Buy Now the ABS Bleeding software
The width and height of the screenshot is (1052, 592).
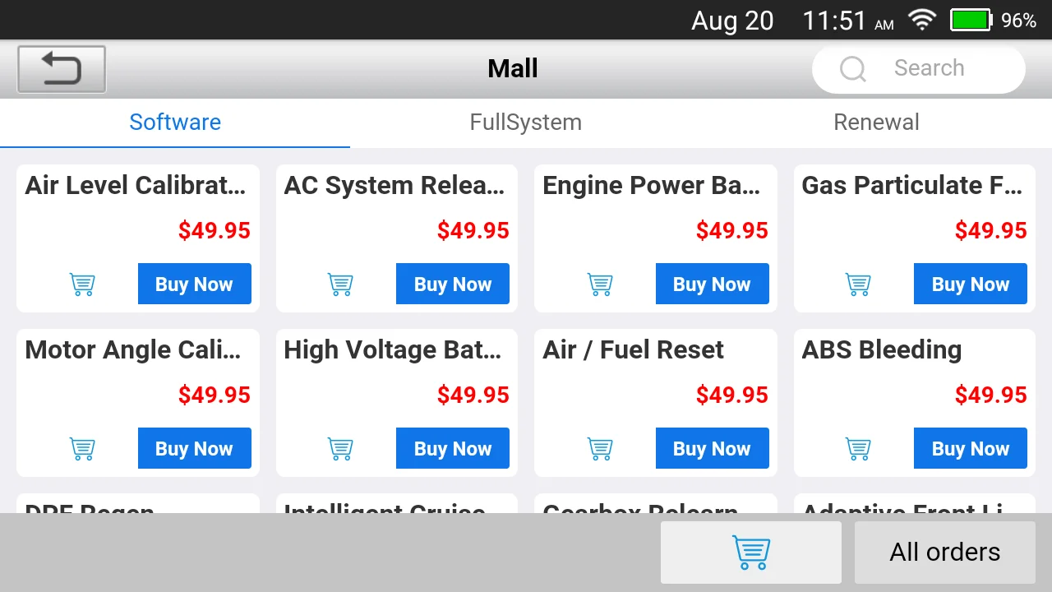click(970, 449)
